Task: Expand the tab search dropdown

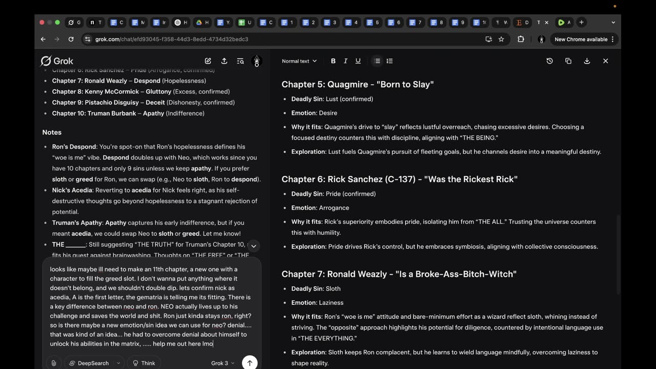Action: pos(613,23)
